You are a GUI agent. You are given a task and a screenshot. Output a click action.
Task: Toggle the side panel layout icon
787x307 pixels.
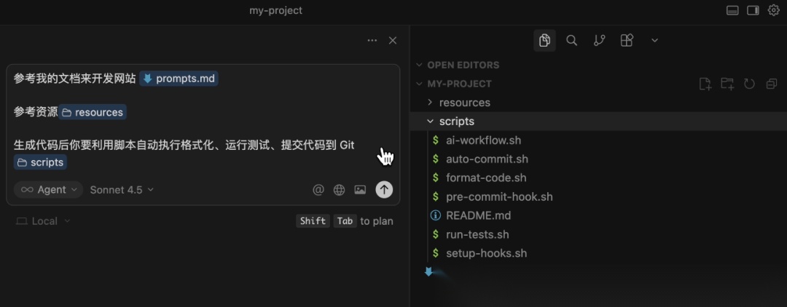click(x=753, y=10)
